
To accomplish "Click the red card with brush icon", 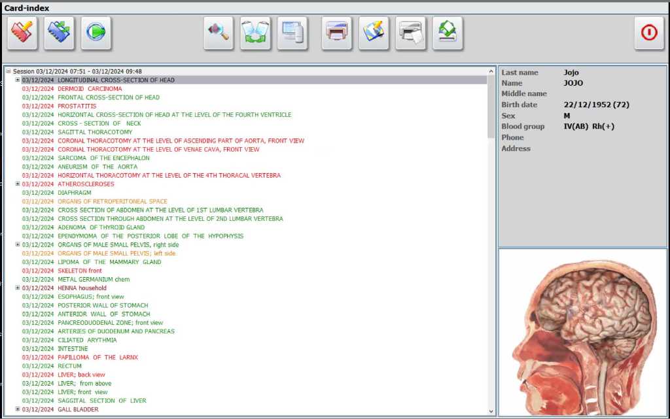I will tap(23, 33).
